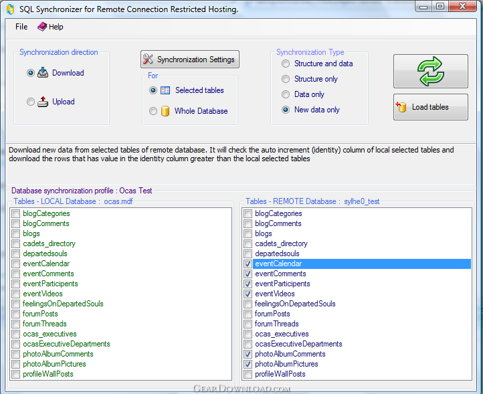Screen dimensions: 483x394
Task: Select Data only sync type
Action: (x=286, y=94)
